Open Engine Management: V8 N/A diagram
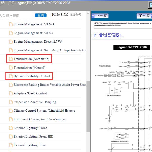152x152 pixels. click(x=34, y=24)
